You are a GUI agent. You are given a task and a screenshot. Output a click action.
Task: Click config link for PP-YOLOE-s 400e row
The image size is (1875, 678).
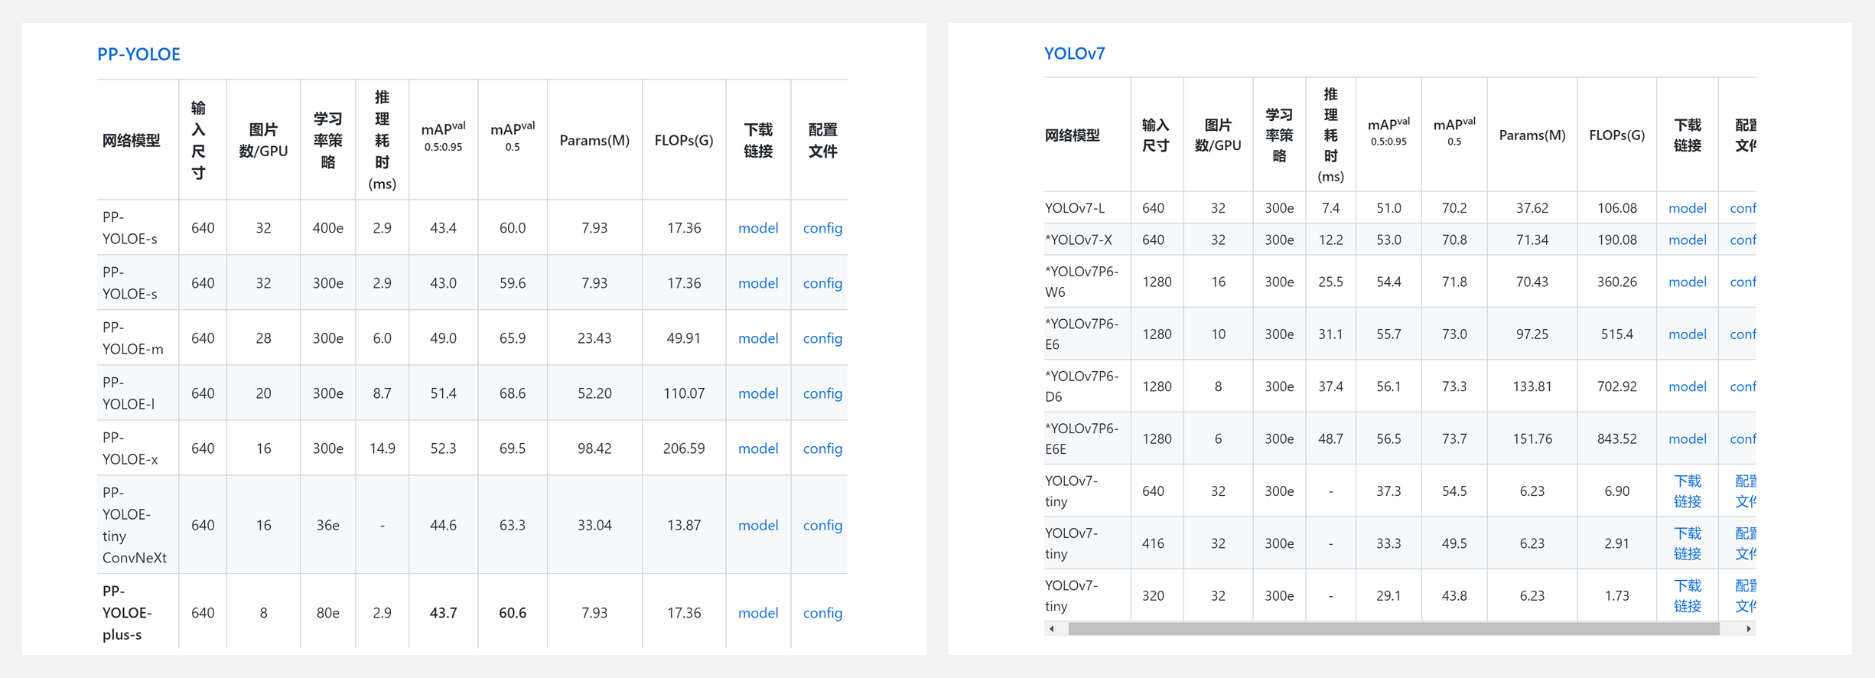(x=822, y=228)
